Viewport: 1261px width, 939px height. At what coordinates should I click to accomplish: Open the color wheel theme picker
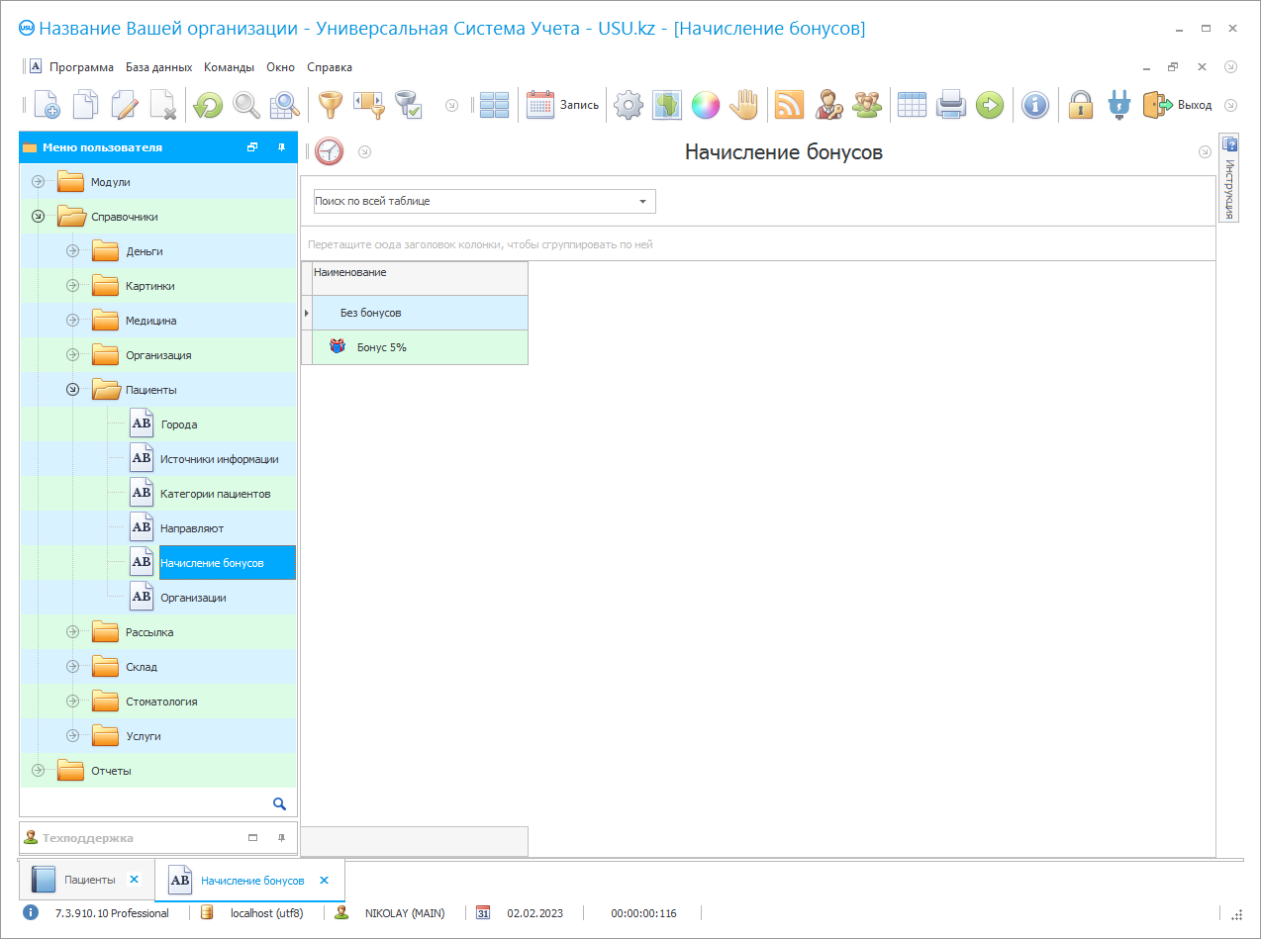[x=705, y=105]
